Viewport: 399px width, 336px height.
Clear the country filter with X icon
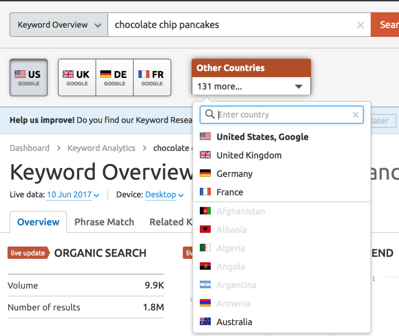tap(355, 115)
